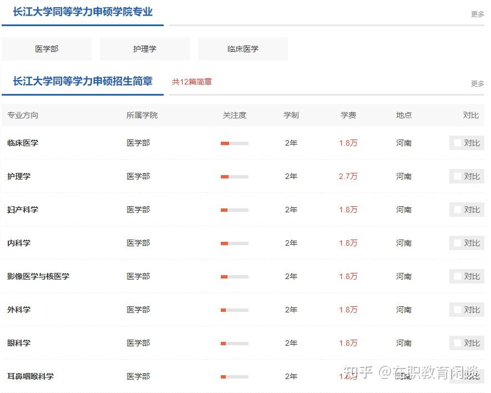Click the 长江大学同等学力申硕招生简章 heading
Image resolution: width=491 pixels, height=393 pixels.
pyautogui.click(x=83, y=81)
